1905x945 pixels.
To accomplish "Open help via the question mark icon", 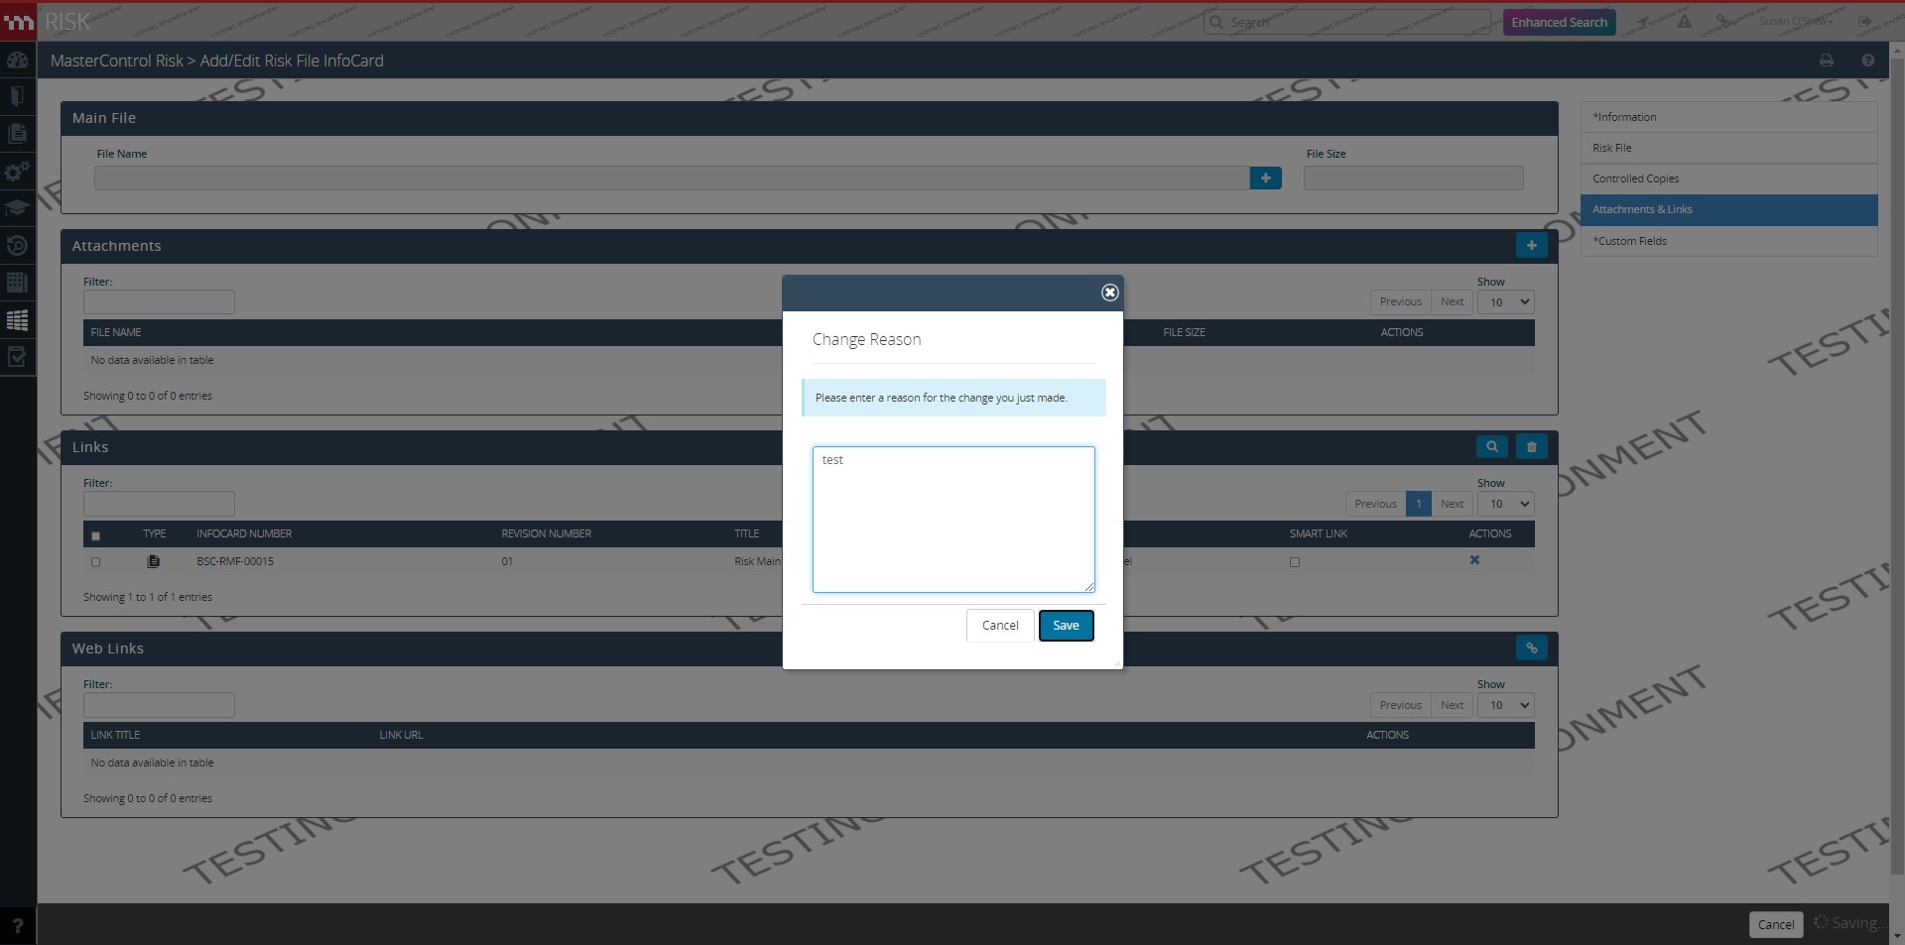I will pyautogui.click(x=1868, y=59).
